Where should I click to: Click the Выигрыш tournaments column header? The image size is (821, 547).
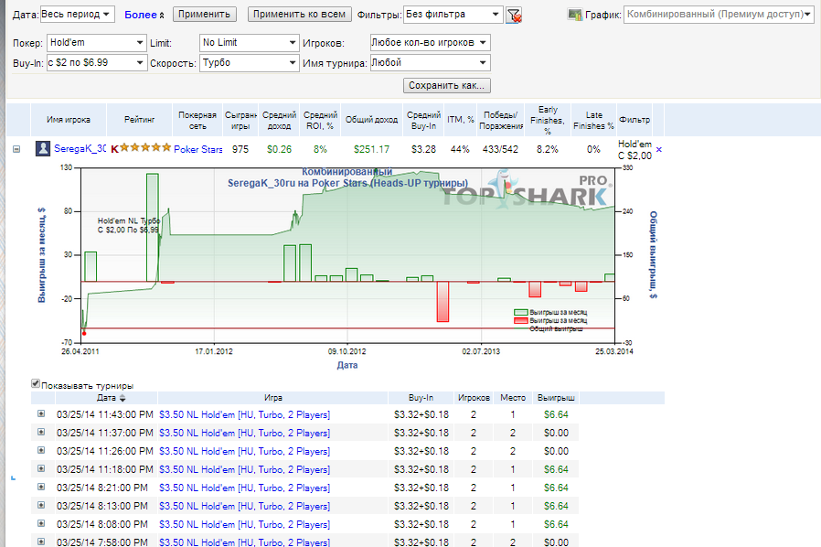tap(556, 398)
